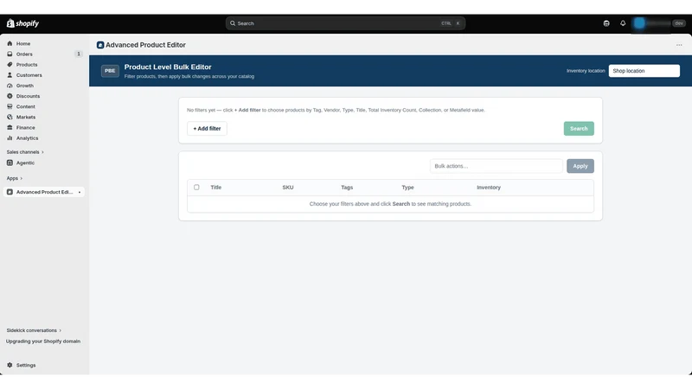Open Settings link
692x389 pixels.
click(26, 365)
